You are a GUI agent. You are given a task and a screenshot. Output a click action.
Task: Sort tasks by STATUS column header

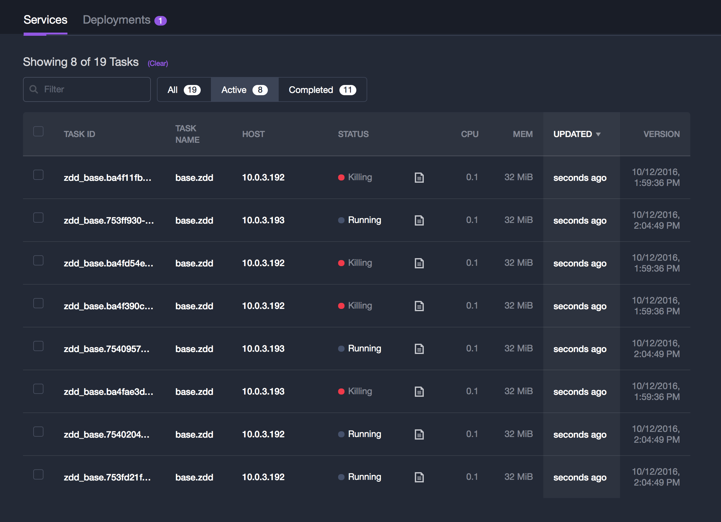353,134
